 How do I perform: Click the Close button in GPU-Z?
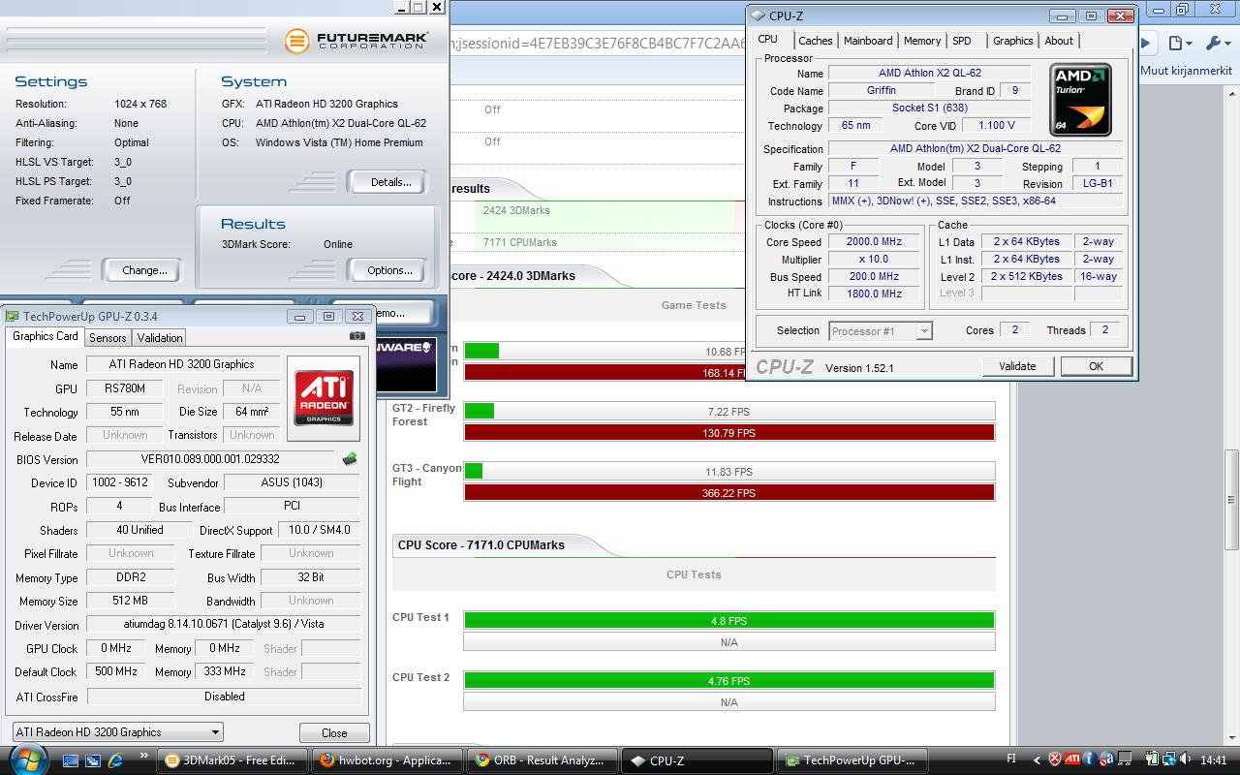(334, 733)
